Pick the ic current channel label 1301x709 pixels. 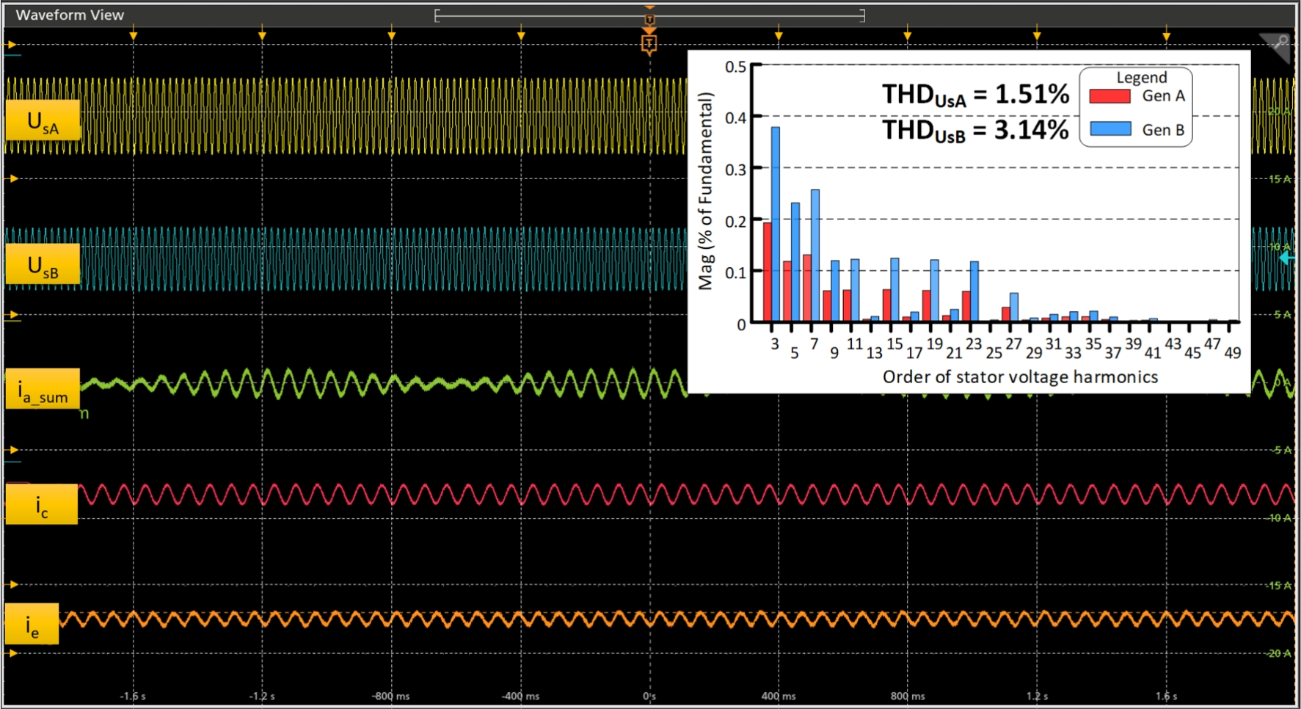[x=42, y=504]
